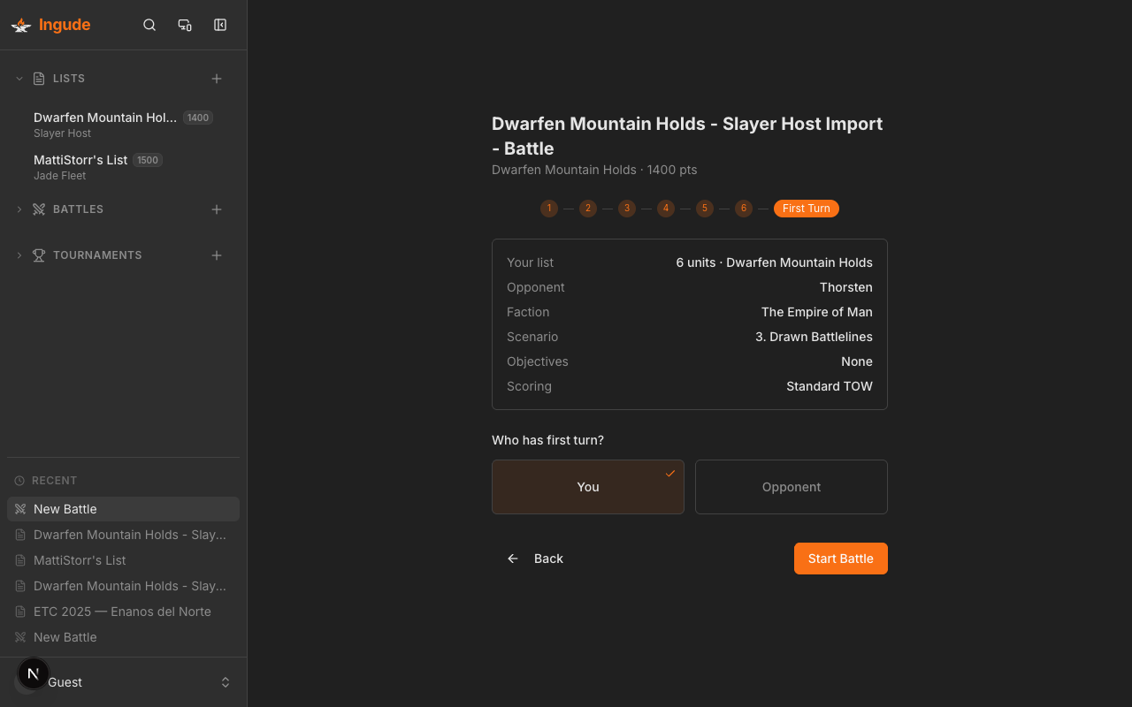
Task: Open ETC 2025 — Enanos del Norte recent item
Action: coord(122,612)
